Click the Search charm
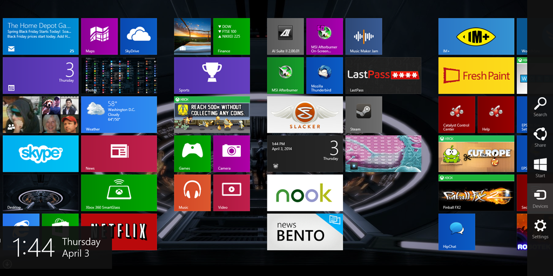Image resolution: width=553 pixels, height=276 pixels. pyautogui.click(x=540, y=107)
